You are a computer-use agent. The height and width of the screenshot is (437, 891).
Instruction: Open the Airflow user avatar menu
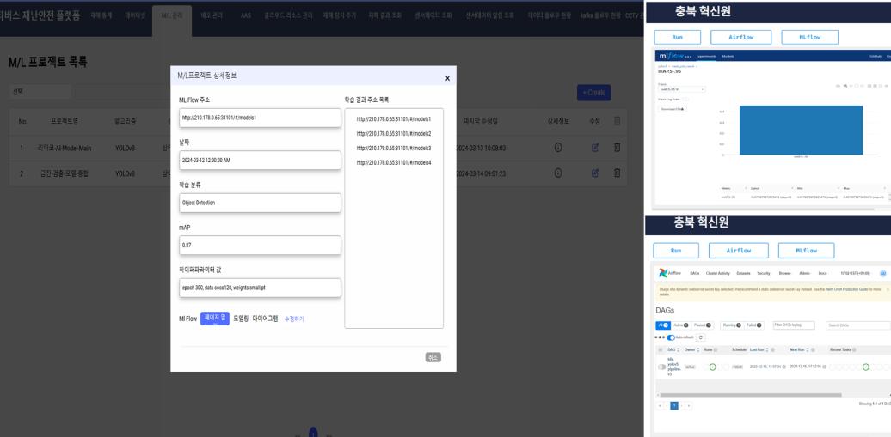click(883, 274)
